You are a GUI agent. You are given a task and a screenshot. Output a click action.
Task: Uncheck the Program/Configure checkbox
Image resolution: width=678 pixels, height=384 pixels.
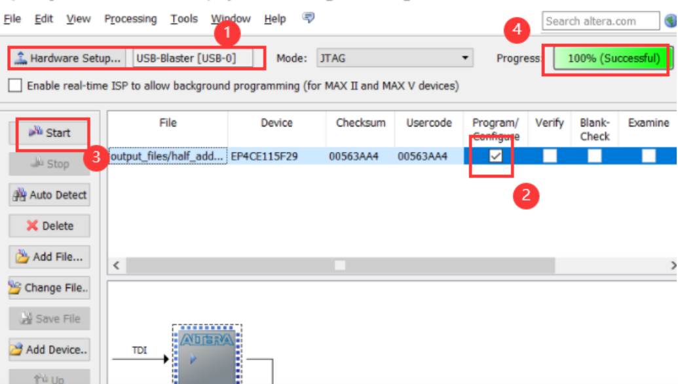(495, 156)
